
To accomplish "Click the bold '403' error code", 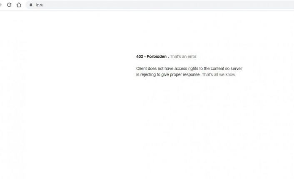I will click(x=140, y=56).
